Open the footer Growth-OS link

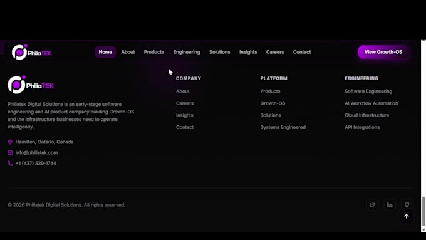[x=273, y=103]
